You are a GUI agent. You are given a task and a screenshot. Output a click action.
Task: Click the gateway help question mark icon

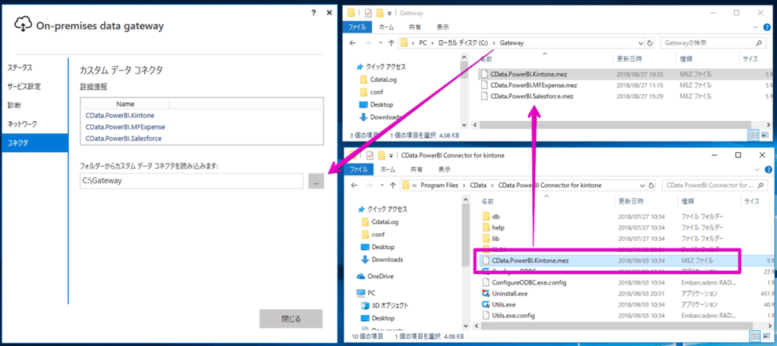pyautogui.click(x=313, y=14)
